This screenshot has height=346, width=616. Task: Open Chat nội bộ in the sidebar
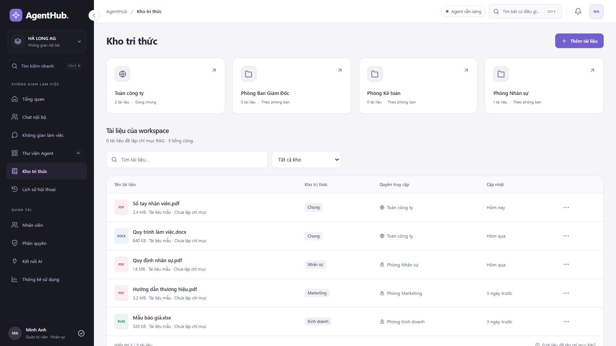click(47, 117)
